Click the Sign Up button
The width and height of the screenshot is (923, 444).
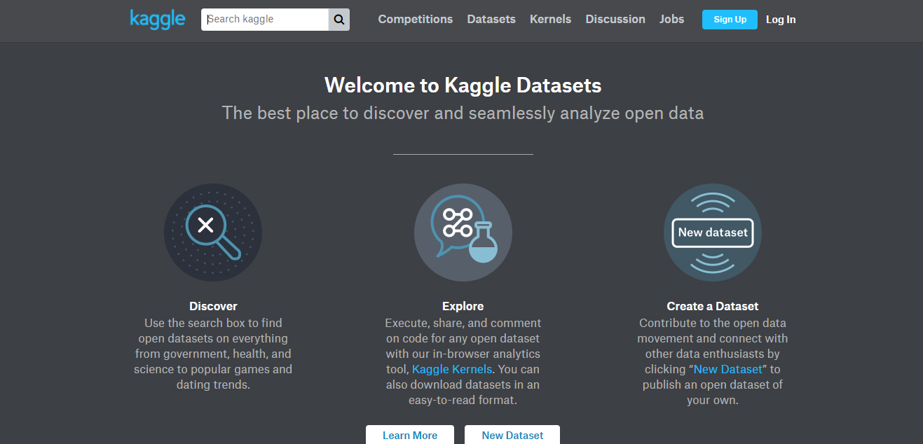pos(730,20)
